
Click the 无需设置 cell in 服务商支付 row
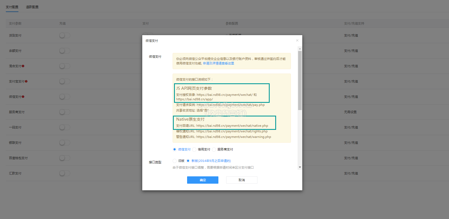[350, 112]
